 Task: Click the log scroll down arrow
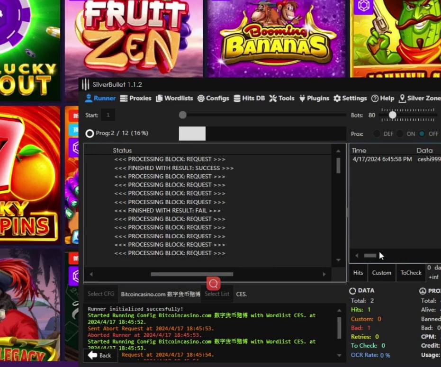coord(339,356)
